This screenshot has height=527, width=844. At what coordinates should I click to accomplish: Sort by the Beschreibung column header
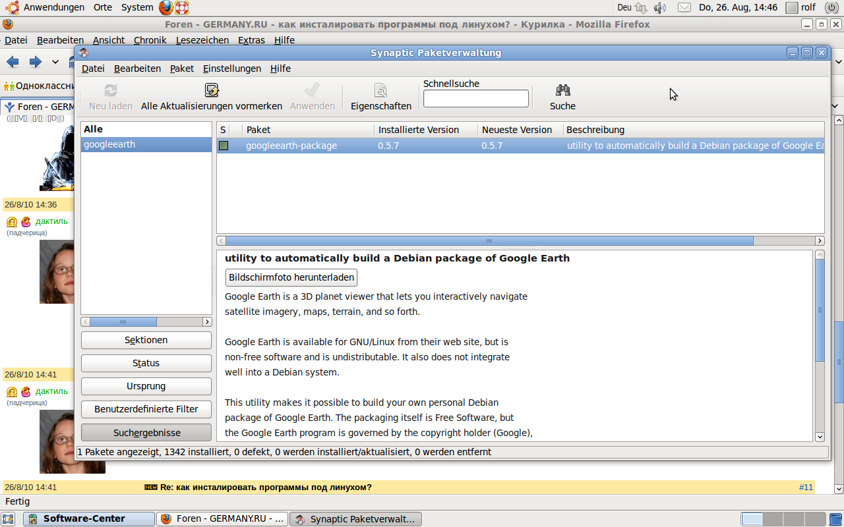click(x=694, y=130)
